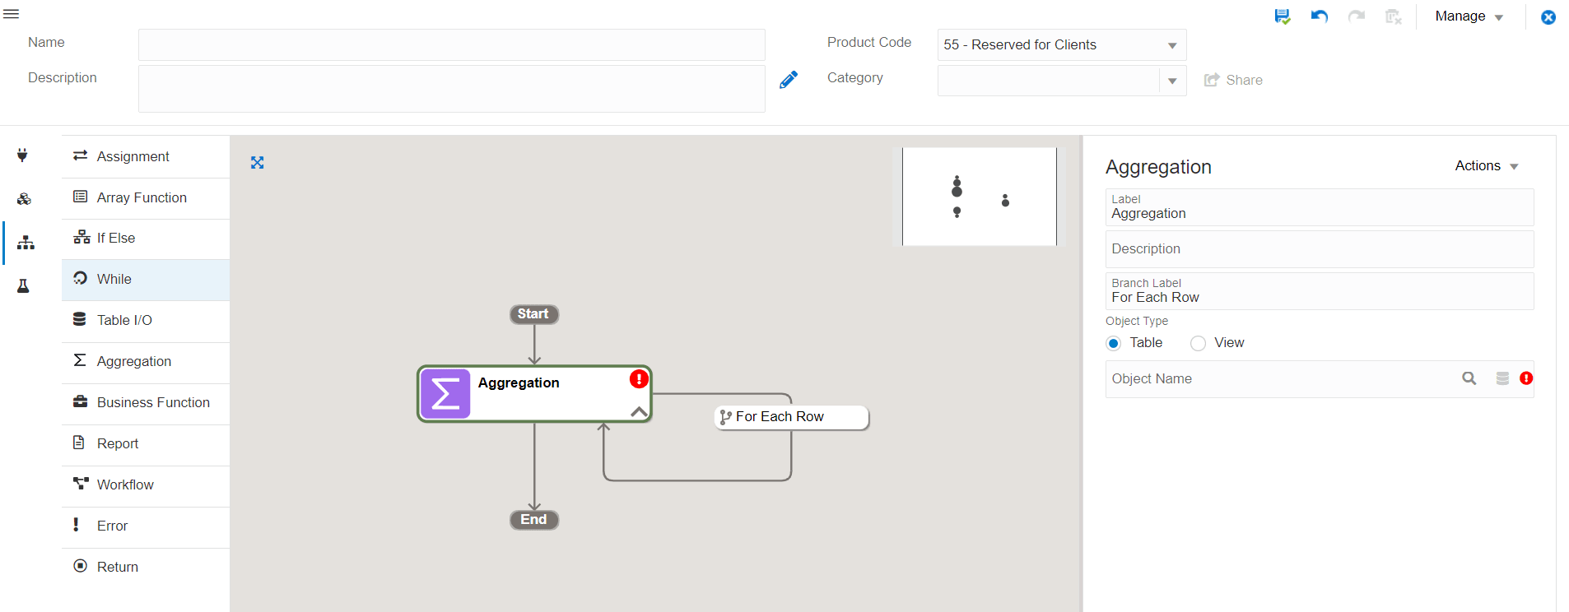Select Array Function from the palette

(146, 197)
